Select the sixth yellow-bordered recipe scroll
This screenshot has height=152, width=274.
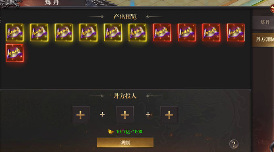tap(137, 33)
